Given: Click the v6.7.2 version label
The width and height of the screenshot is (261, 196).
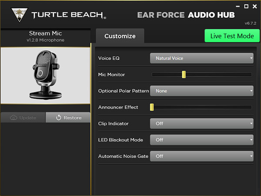Looking at the screenshot, I should pyautogui.click(x=251, y=23).
